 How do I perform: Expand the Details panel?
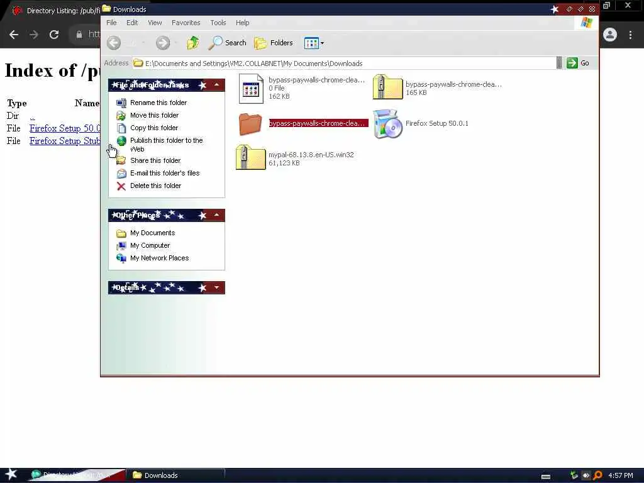point(216,287)
